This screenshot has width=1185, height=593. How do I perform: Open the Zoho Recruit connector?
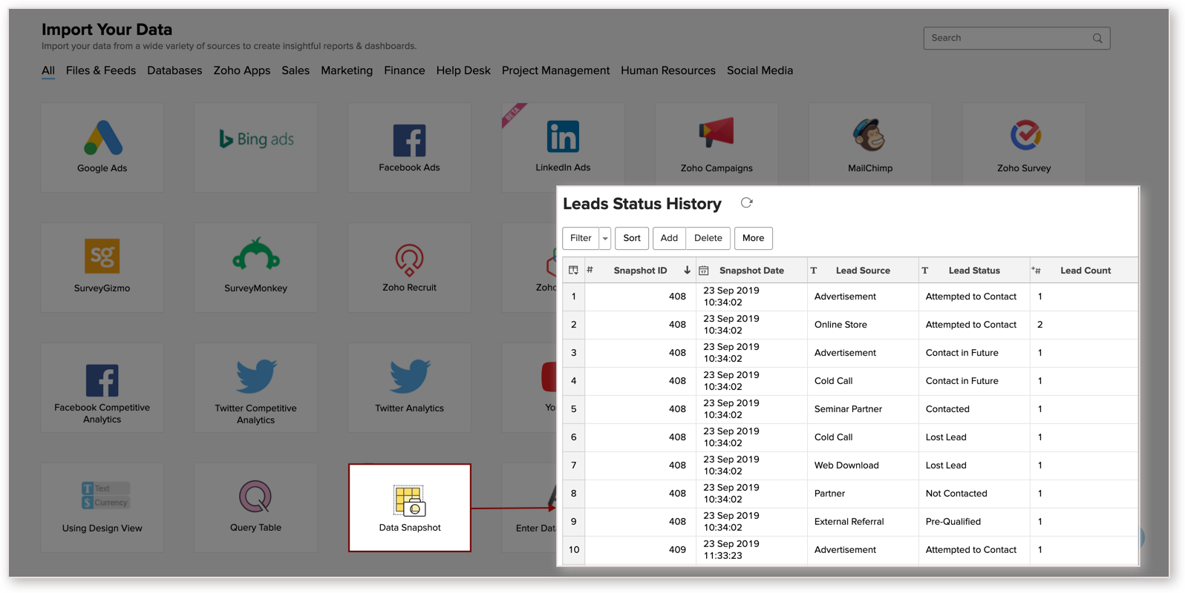click(x=409, y=268)
